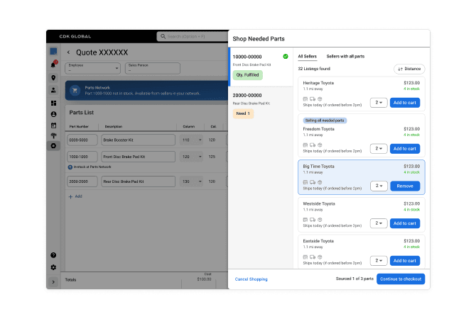The image size is (476, 319).
Task: Click Heritage Toyota store pickup icon
Action: (x=305, y=99)
